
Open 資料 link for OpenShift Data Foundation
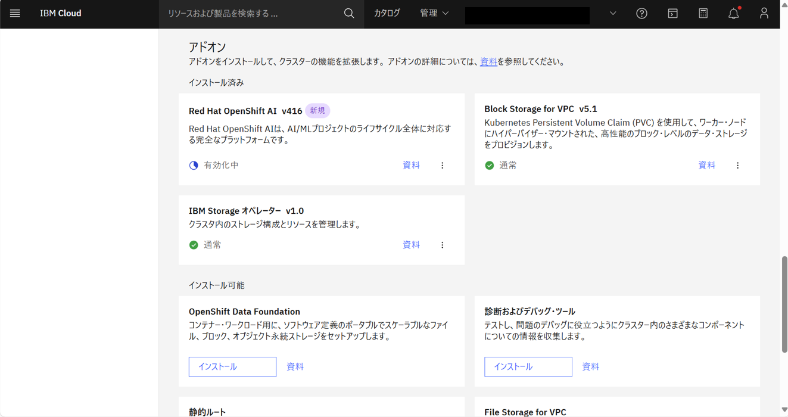pos(295,367)
